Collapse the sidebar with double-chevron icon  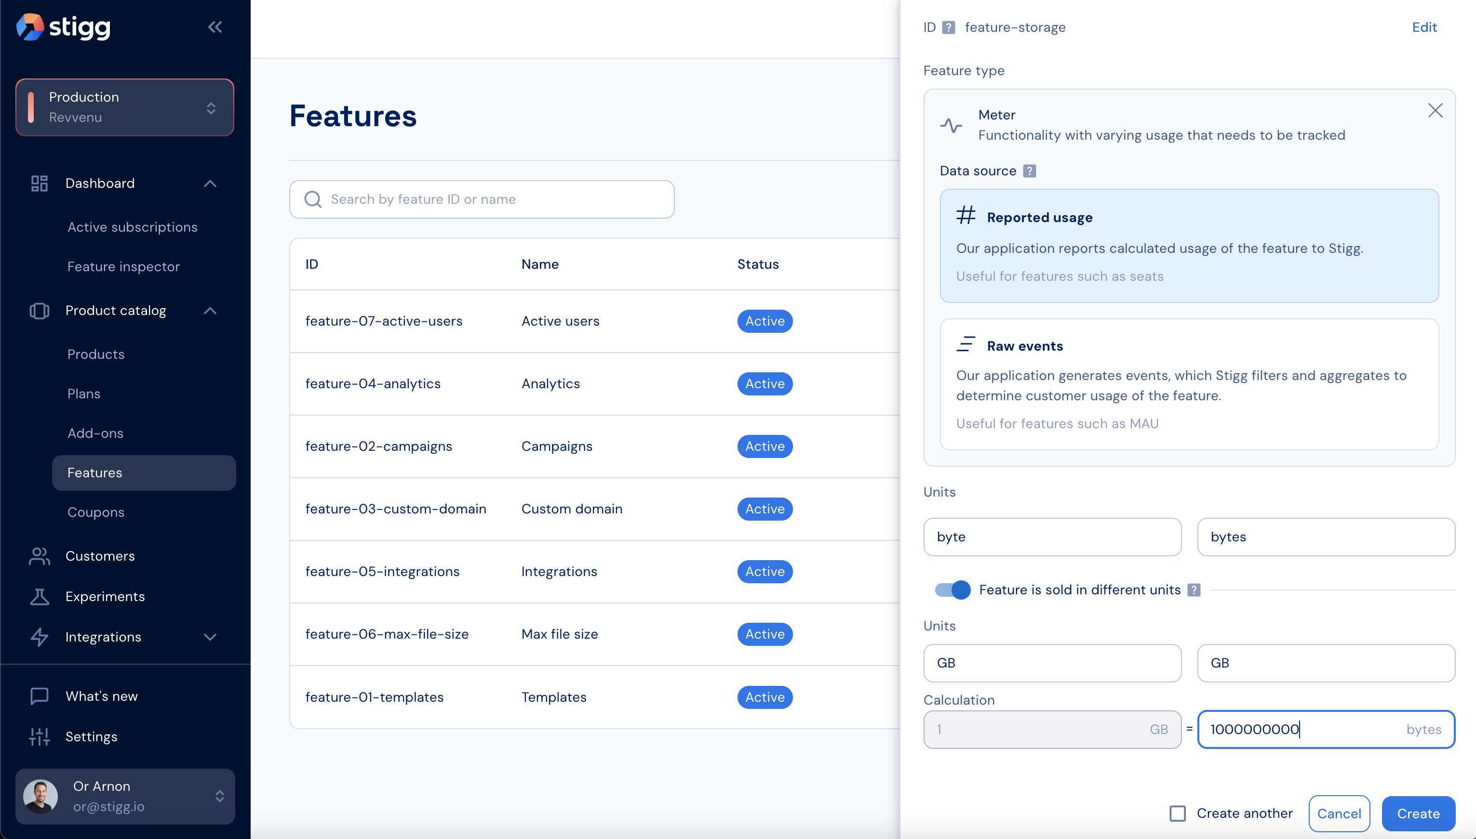click(x=215, y=27)
